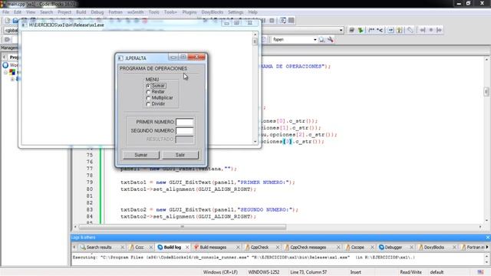Image resolution: width=491 pixels, height=276 pixels.
Task: Click the DoxyBlocks preferences tools icon
Action: tap(410, 30)
